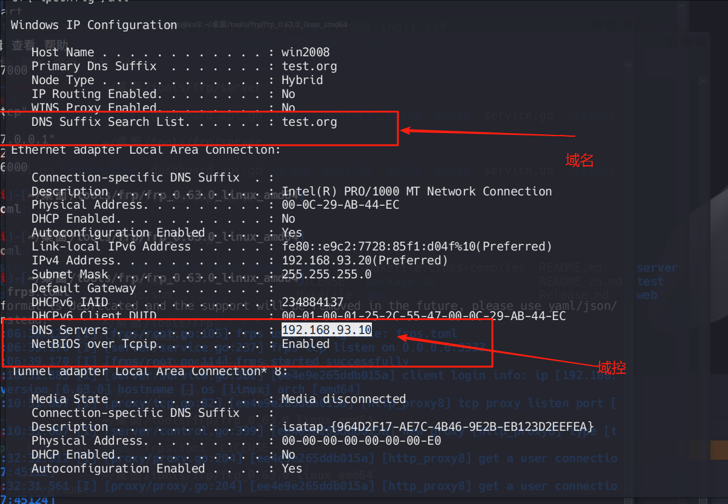
Task: Click the red 域名 annotation label
Action: [x=579, y=160]
